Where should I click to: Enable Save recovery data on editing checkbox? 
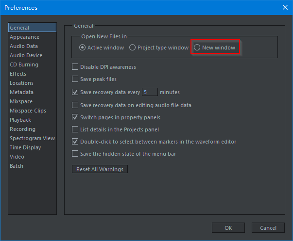point(75,105)
